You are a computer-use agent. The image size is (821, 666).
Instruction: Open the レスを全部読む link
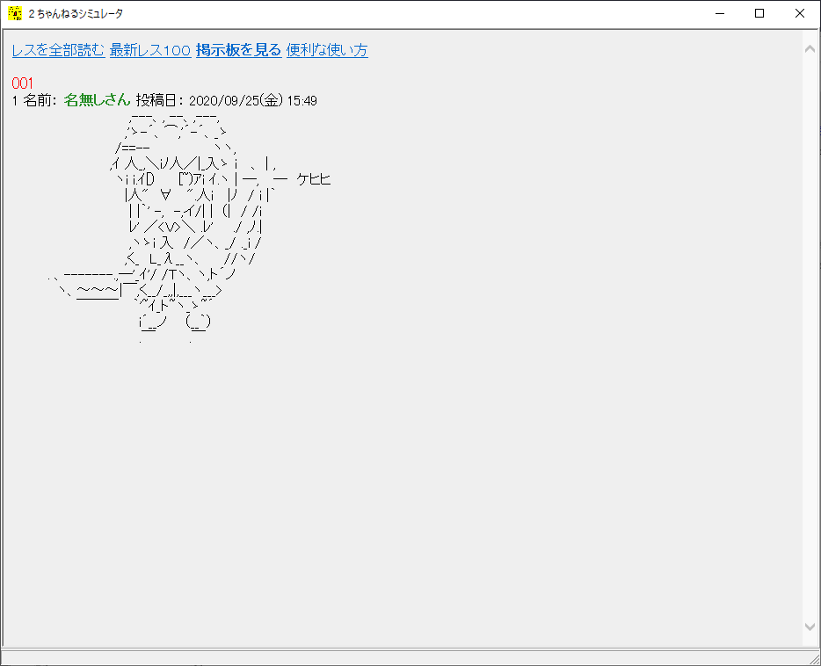pos(58,50)
